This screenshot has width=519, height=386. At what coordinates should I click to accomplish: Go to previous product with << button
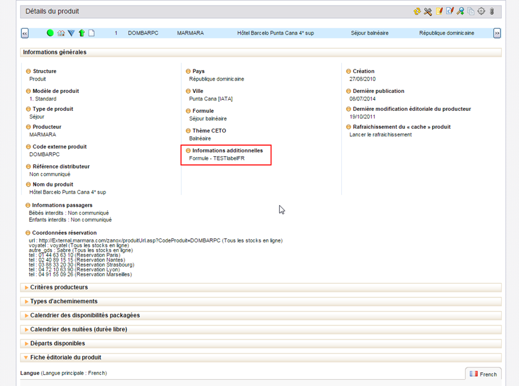point(25,33)
